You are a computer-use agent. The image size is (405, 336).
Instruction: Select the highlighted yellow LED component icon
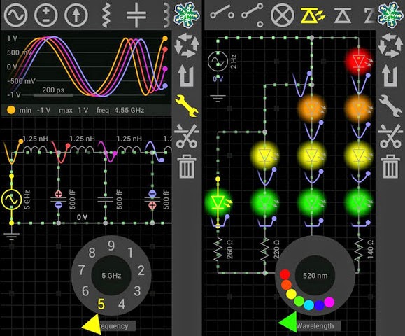point(313,15)
